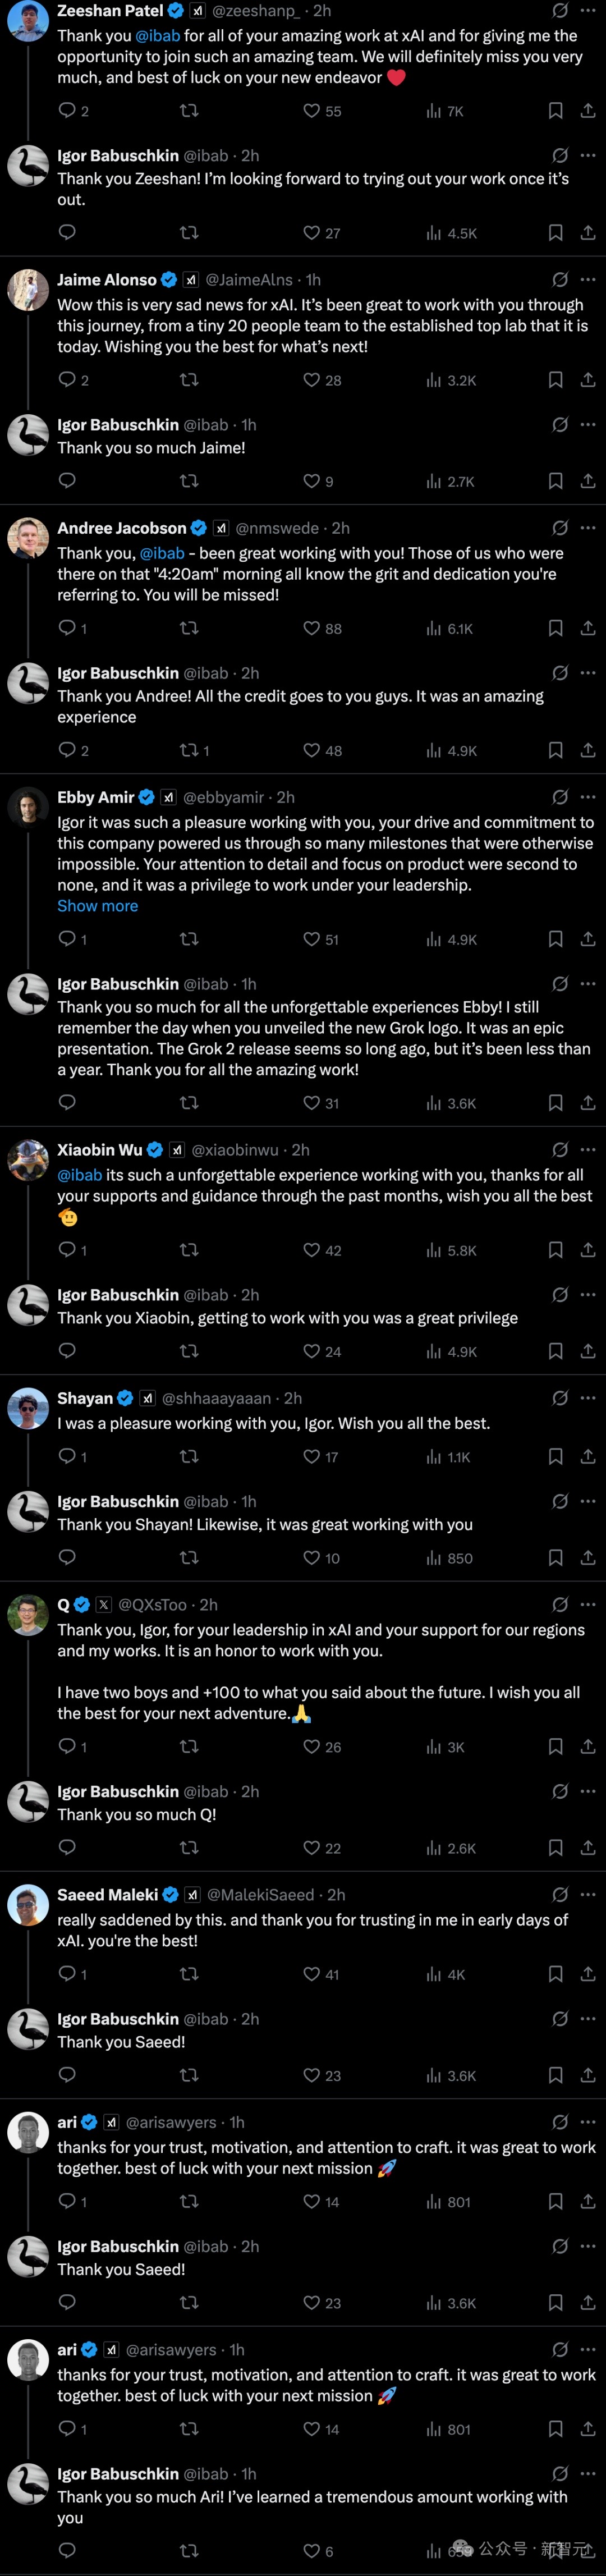Screen dimensions: 606x2576
Task: Bookmark Zeeshan Patel's tweet
Action: [x=555, y=111]
